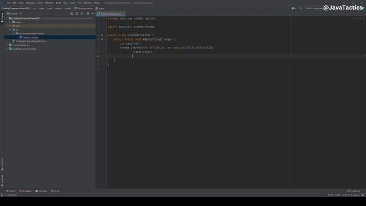The image size is (366, 206).
Task: Click the FibonacciSeries breadcrumb in navigation bar
Action: click(83, 8)
